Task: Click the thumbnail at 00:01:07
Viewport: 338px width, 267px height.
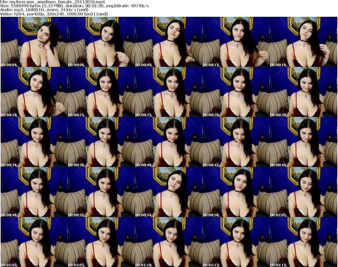Action: (x=102, y=242)
